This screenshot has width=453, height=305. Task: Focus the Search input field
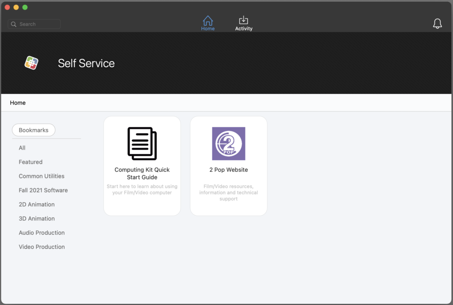34,24
